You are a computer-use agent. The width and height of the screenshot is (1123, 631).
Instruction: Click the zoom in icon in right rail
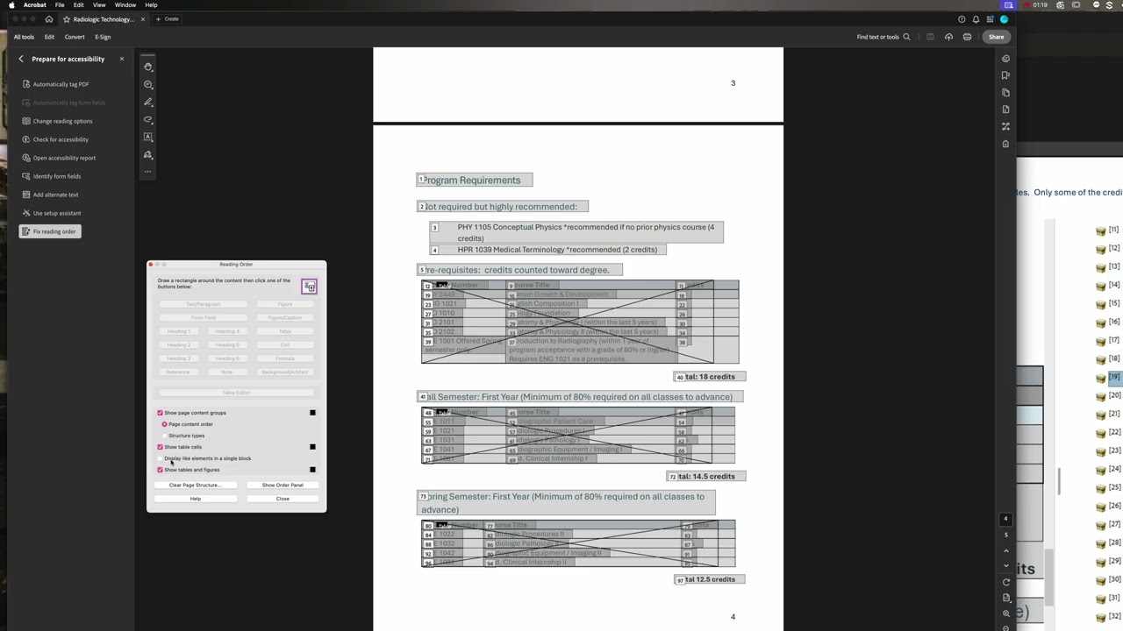coord(1005,613)
